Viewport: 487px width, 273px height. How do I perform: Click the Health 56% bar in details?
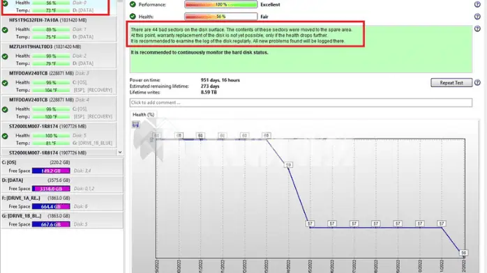[221, 17]
